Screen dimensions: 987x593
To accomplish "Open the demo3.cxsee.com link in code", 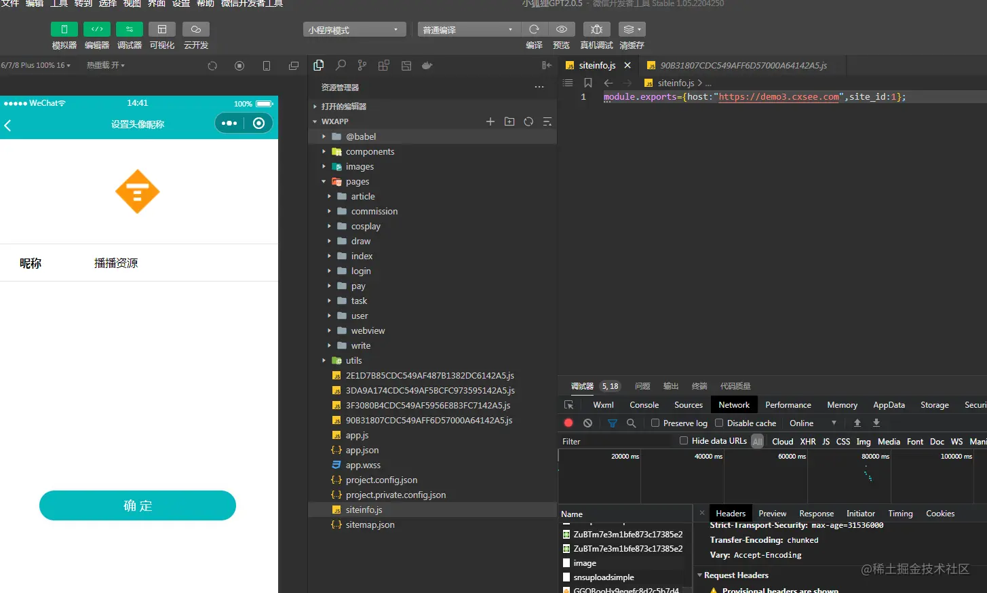I will click(779, 97).
